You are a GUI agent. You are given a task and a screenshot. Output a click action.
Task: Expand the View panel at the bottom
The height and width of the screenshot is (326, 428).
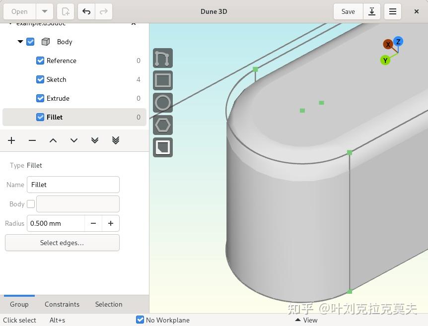(x=306, y=320)
